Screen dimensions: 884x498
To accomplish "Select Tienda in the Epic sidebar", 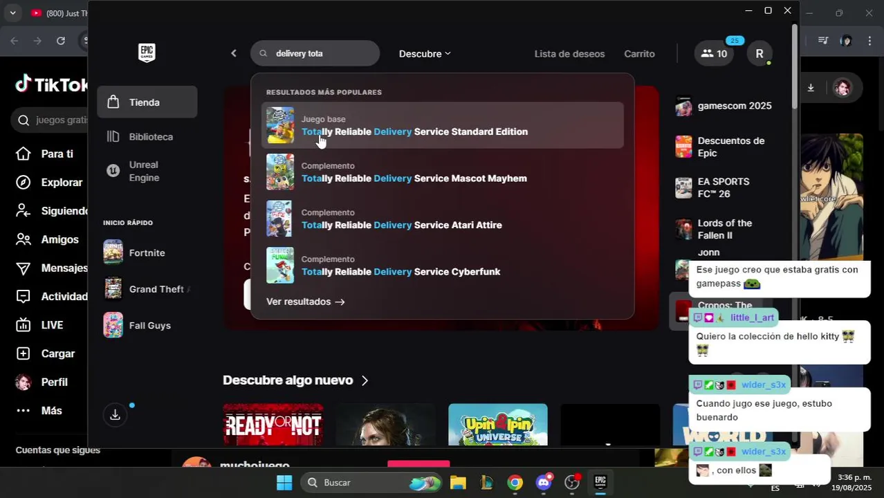I will coord(147,102).
